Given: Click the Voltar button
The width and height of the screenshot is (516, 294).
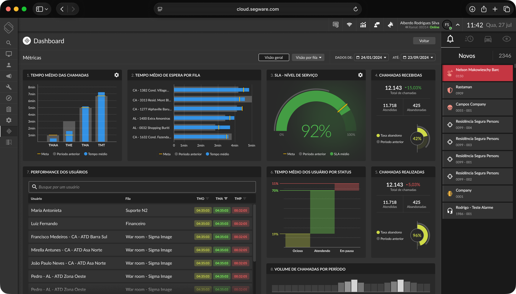Looking at the screenshot, I should pyautogui.click(x=424, y=41).
